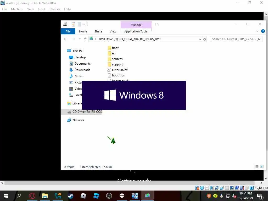Image resolution: width=268 pixels, height=201 pixels.
Task: Open Steam from taskbar
Action: pos(71,196)
